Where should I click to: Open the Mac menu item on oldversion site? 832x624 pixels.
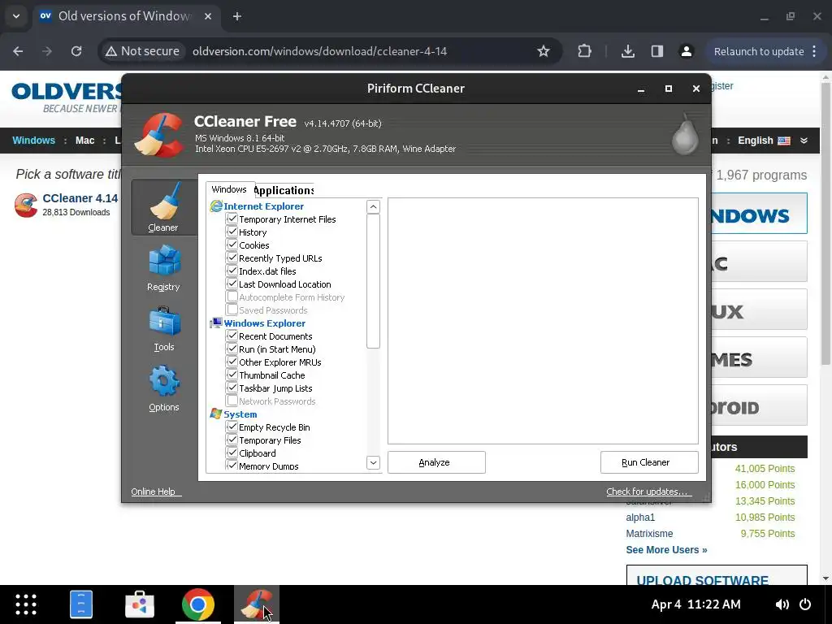pyautogui.click(x=84, y=141)
